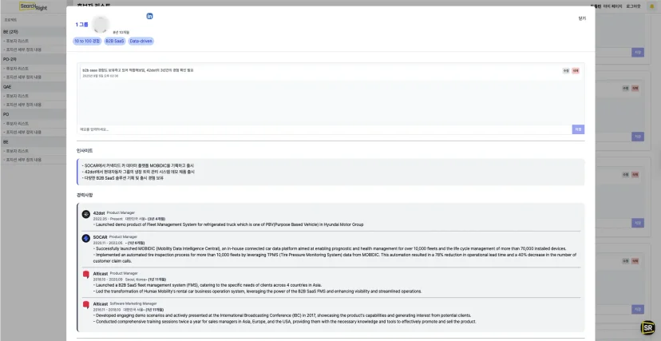
Task: Save the memo with the 저장 button in modal
Action: click(x=578, y=129)
